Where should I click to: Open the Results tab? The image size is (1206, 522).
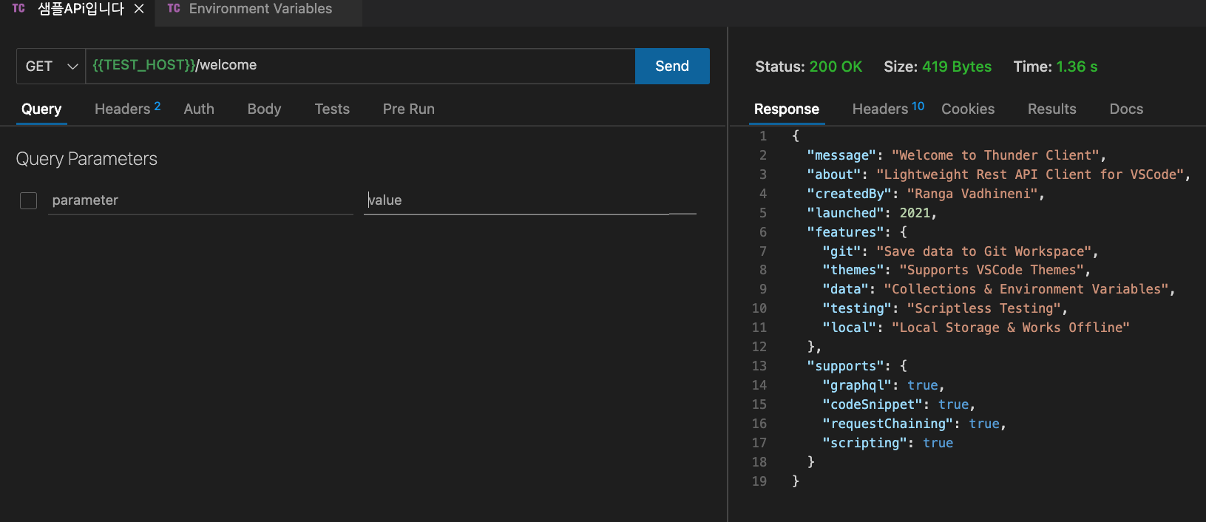point(1051,109)
